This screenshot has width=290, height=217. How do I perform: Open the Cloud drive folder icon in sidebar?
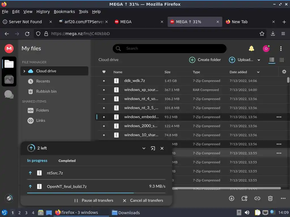pyautogui.click(x=9, y=64)
